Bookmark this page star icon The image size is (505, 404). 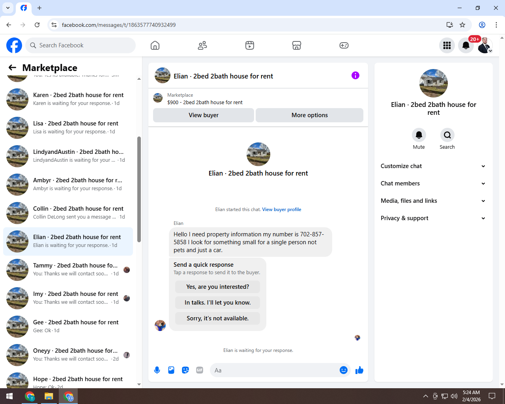[462, 25]
